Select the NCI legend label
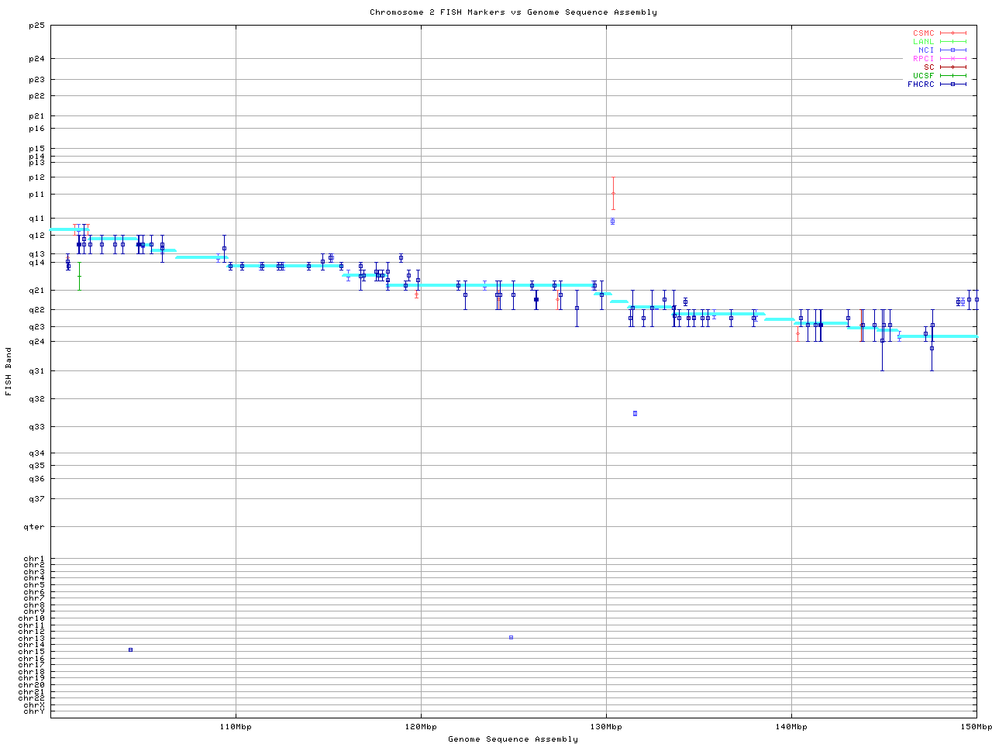The width and height of the screenshot is (992, 744). coord(926,50)
